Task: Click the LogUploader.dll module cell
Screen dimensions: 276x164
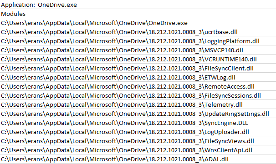Action: [138, 132]
